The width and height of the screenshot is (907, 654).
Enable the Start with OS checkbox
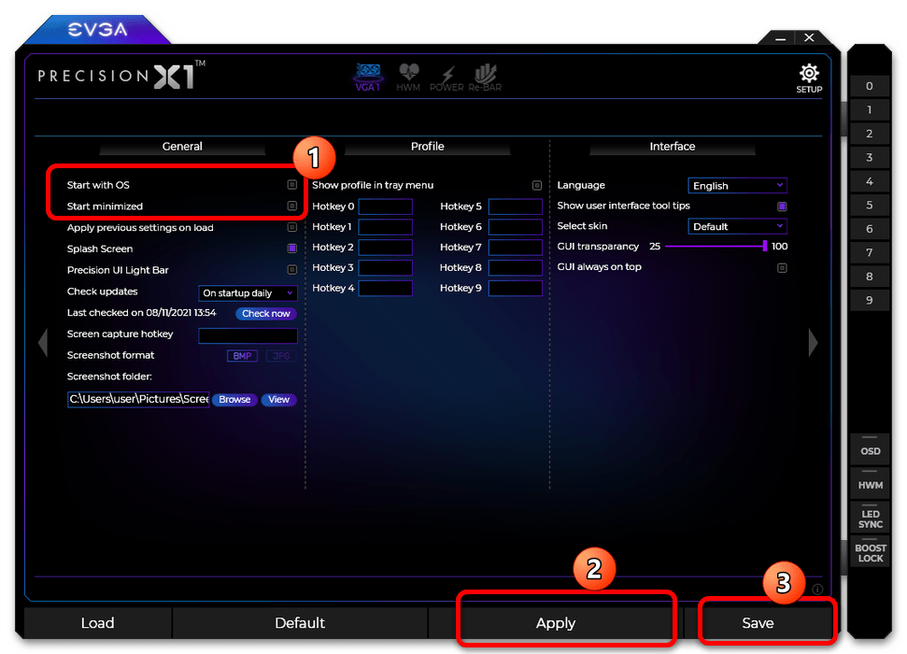click(x=291, y=185)
